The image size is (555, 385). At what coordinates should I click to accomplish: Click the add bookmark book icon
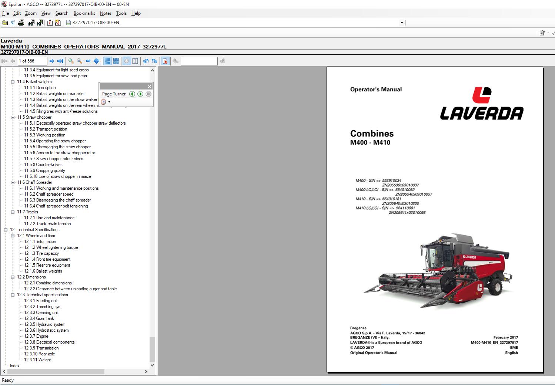pos(50,23)
